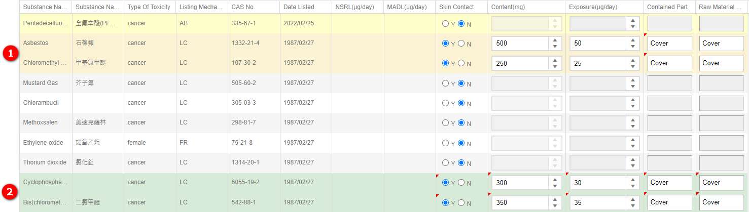Increase Content value for Bis(chloromethyl) row
This screenshot has height=212, width=749.
(555, 199)
